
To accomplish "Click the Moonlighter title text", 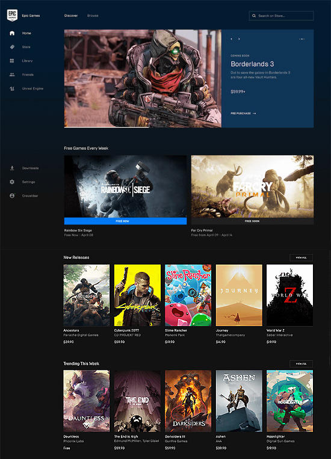I will 276,437.
